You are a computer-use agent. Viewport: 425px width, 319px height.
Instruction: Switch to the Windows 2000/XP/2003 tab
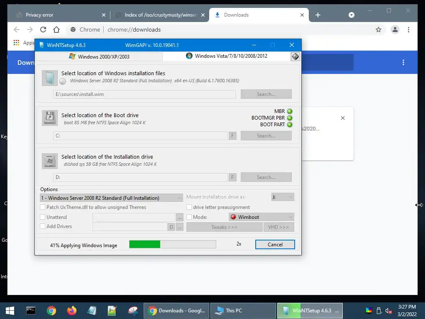(x=99, y=56)
